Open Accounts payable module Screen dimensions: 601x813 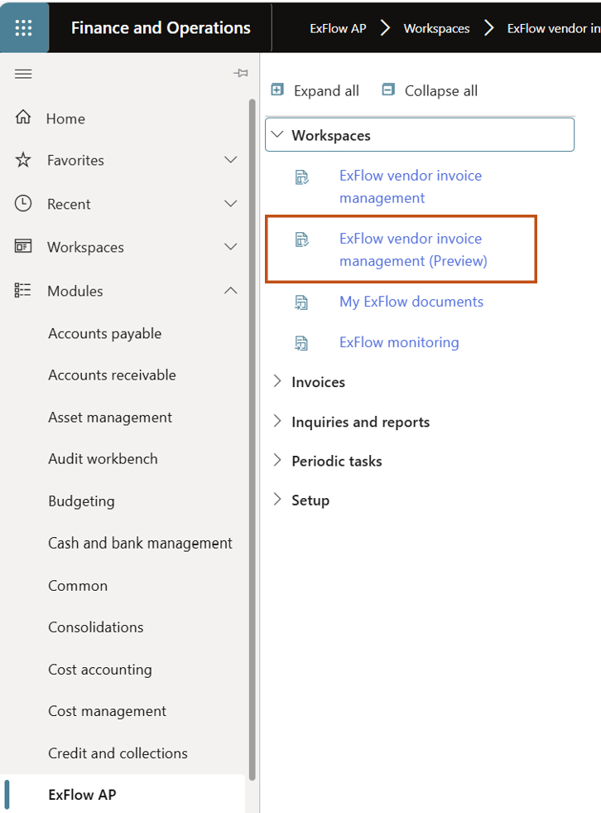tap(104, 333)
